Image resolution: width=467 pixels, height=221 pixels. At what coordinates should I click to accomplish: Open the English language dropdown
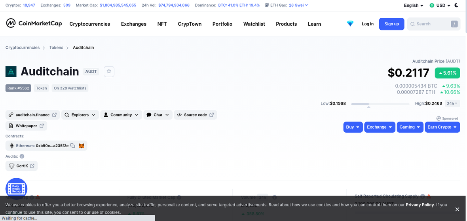[x=414, y=6]
